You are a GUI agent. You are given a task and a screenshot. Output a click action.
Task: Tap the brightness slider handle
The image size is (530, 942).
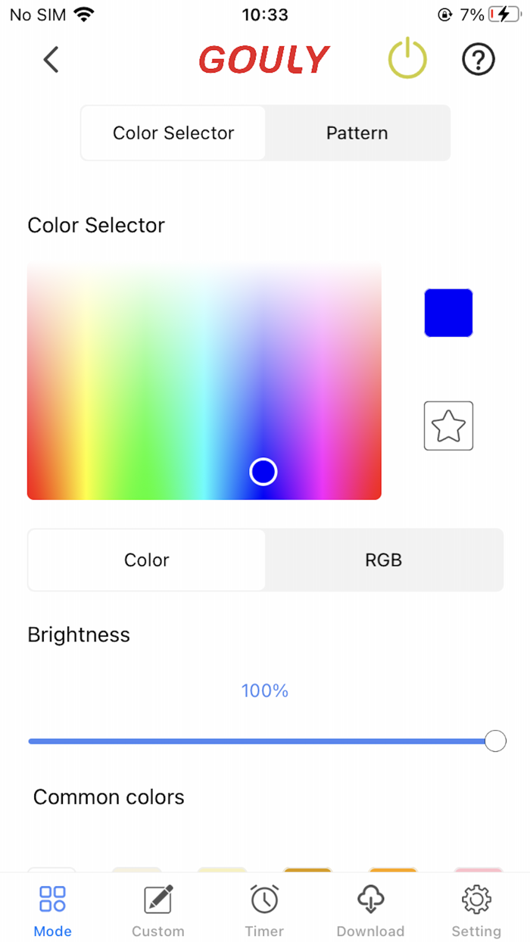pyautogui.click(x=495, y=741)
